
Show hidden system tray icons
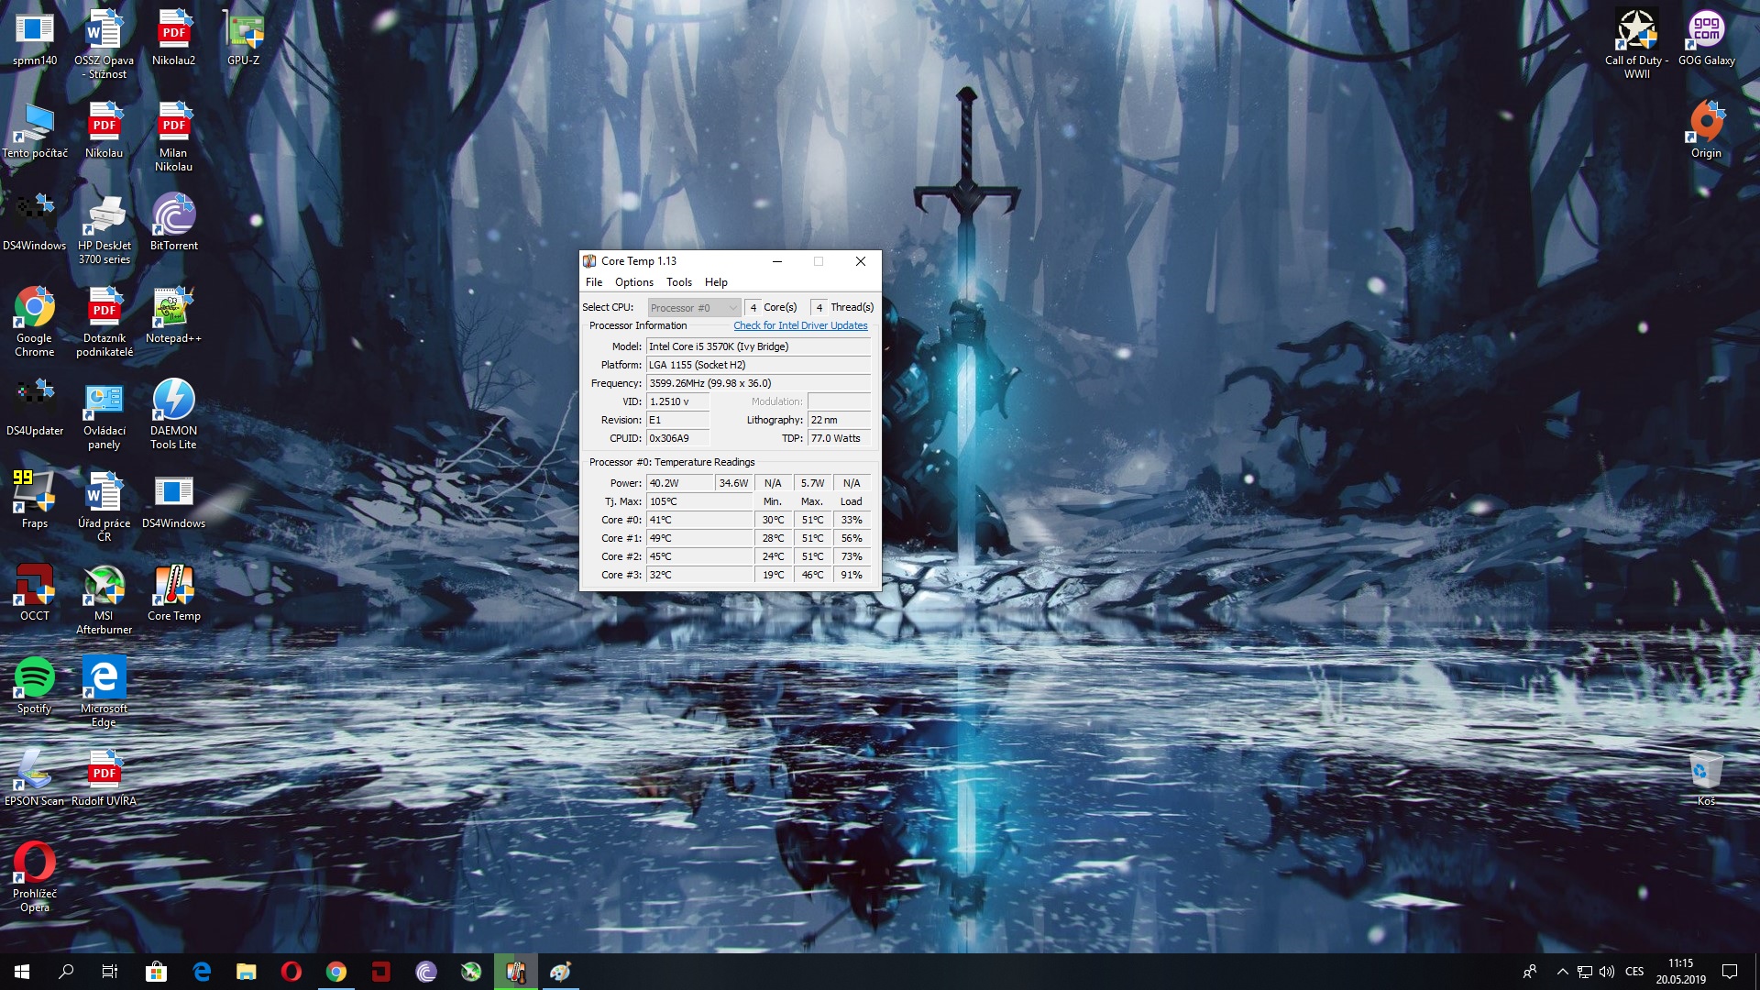coord(1562,972)
